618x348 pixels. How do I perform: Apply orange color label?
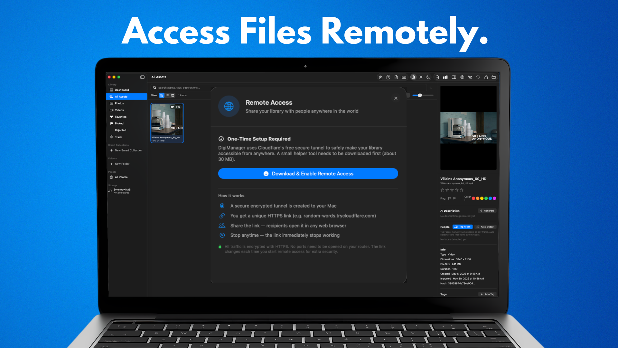click(478, 198)
